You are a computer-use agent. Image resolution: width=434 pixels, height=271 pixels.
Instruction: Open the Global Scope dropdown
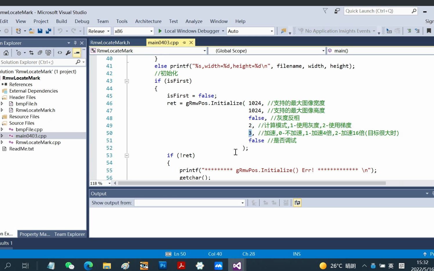click(x=323, y=51)
